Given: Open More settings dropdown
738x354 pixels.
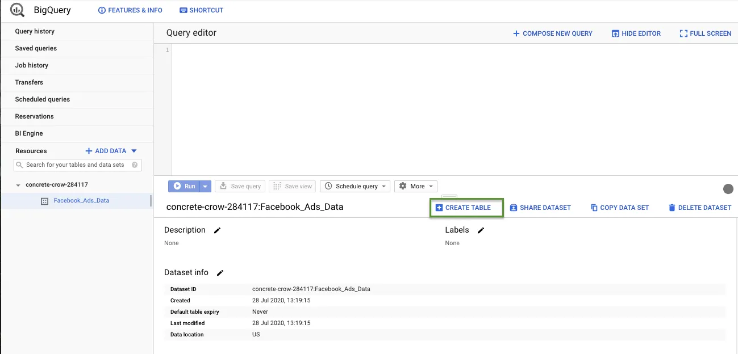Looking at the screenshot, I should [x=415, y=186].
